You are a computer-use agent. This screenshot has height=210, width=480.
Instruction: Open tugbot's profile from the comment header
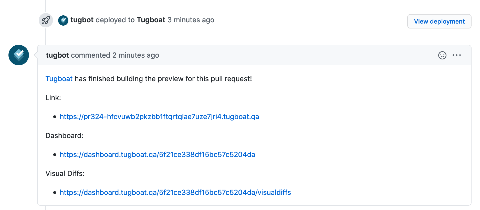click(57, 55)
